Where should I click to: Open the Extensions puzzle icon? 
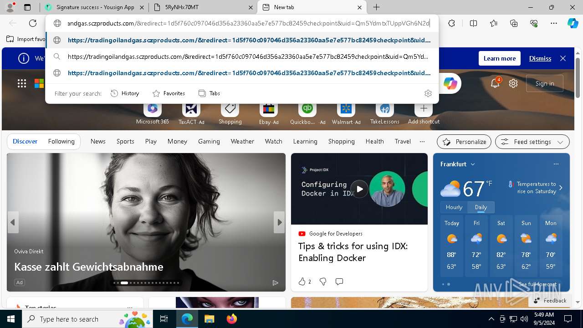click(451, 23)
